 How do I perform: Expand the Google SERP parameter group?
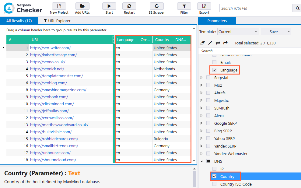point(201,123)
